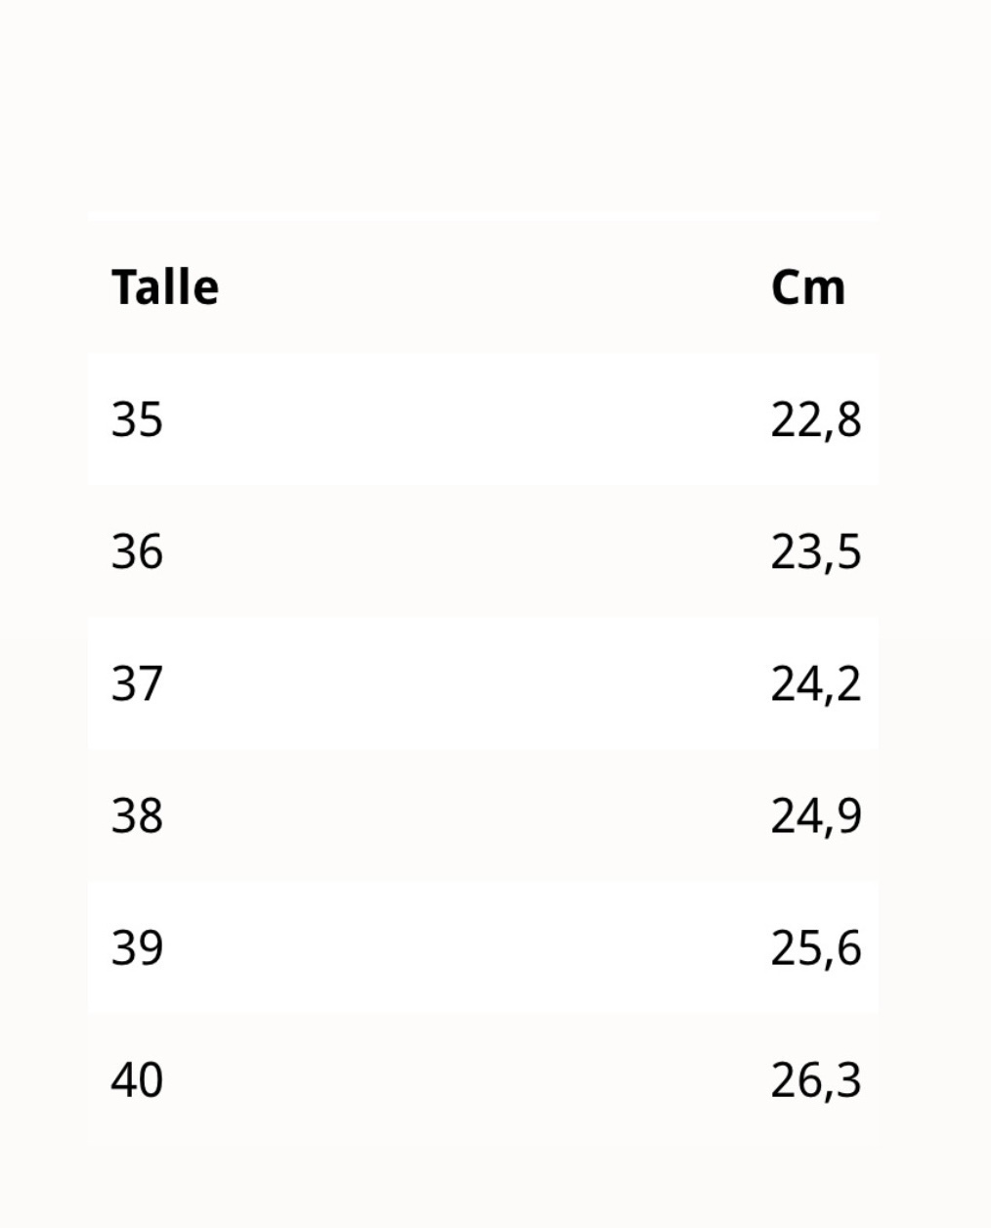Click the 26,3 measurement cell
Viewport: 991px width, 1228px height.
click(x=816, y=1080)
